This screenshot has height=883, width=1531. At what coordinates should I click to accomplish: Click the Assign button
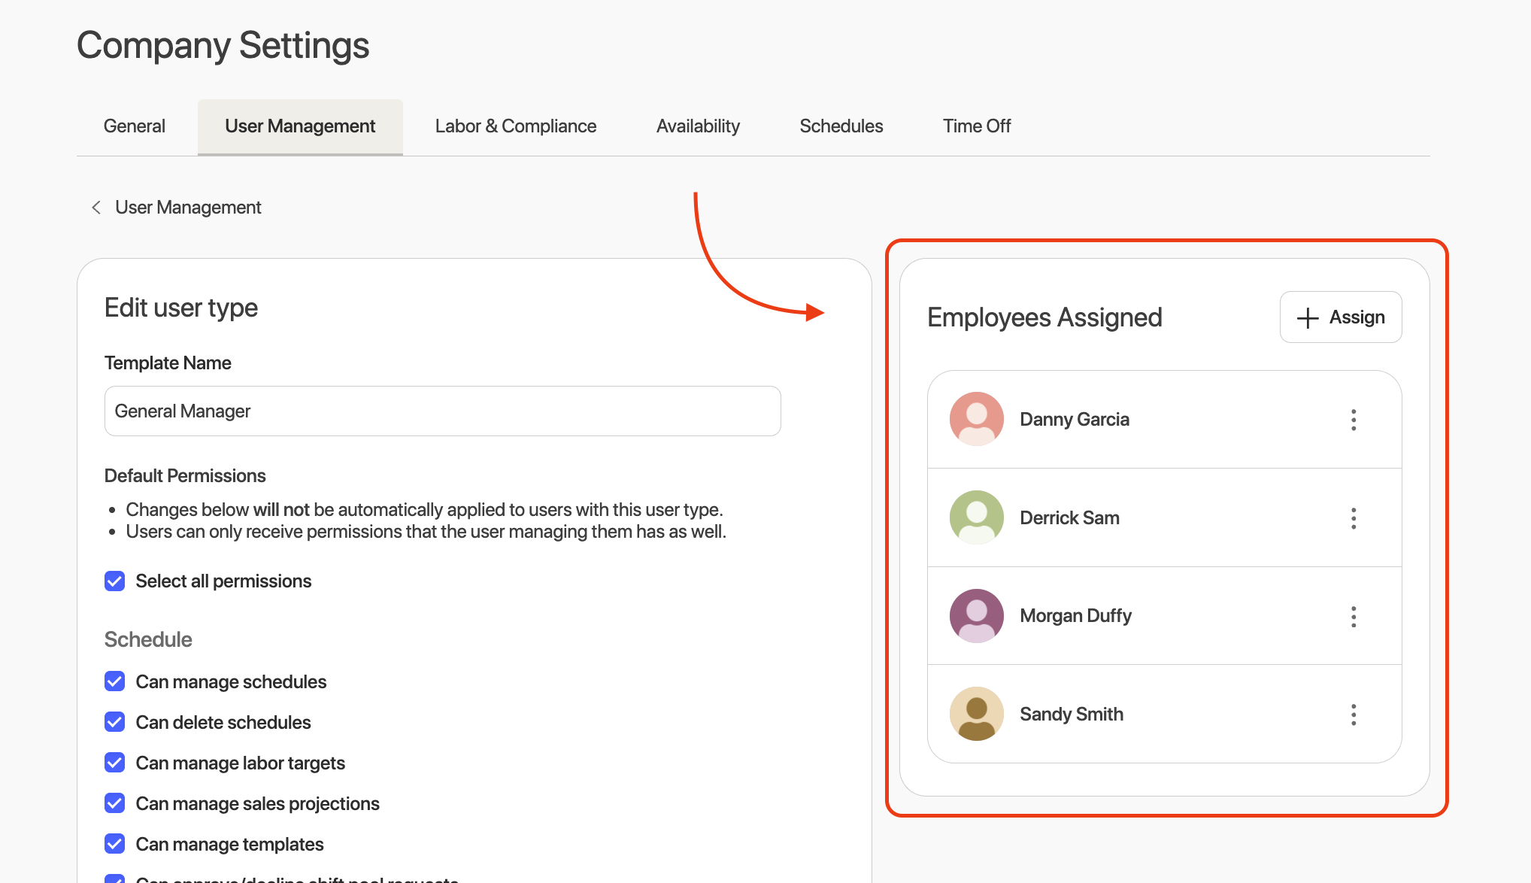(x=1340, y=317)
